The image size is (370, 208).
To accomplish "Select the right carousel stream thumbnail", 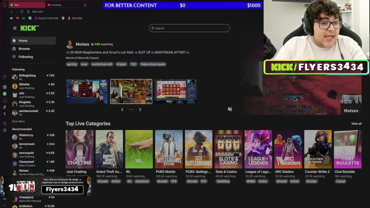I will click(x=175, y=91).
